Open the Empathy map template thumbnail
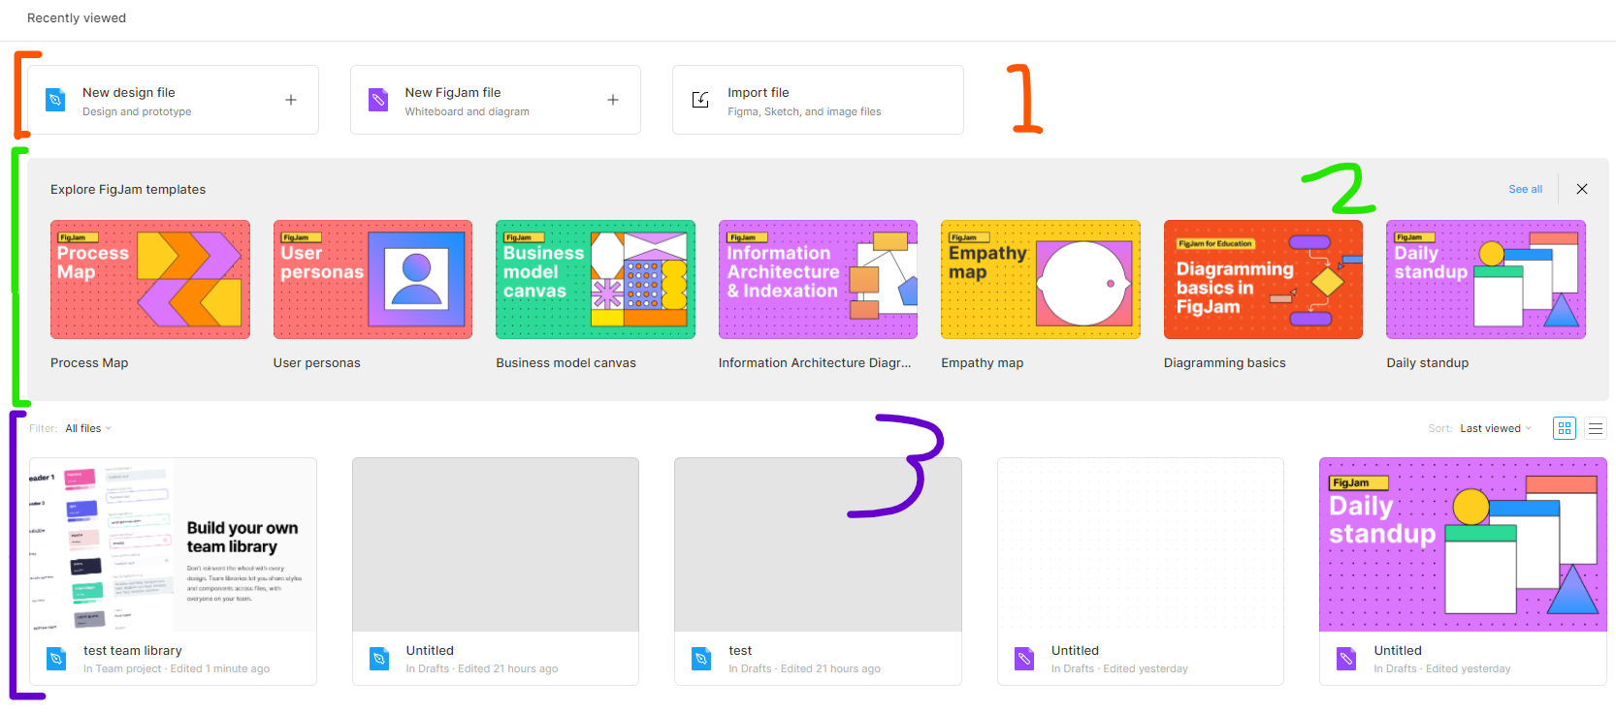The height and width of the screenshot is (713, 1616). (1041, 279)
